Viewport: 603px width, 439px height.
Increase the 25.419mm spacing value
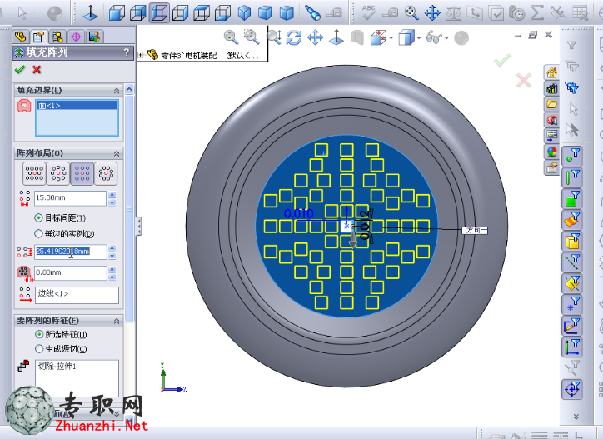click(112, 248)
